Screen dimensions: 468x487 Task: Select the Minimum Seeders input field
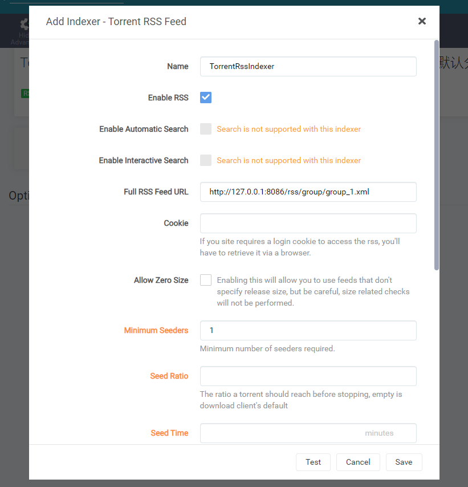[x=308, y=330]
